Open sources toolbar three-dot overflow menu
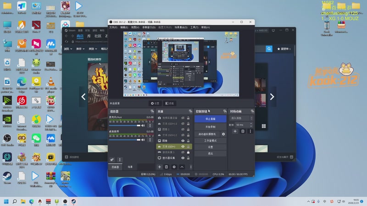 point(191,167)
